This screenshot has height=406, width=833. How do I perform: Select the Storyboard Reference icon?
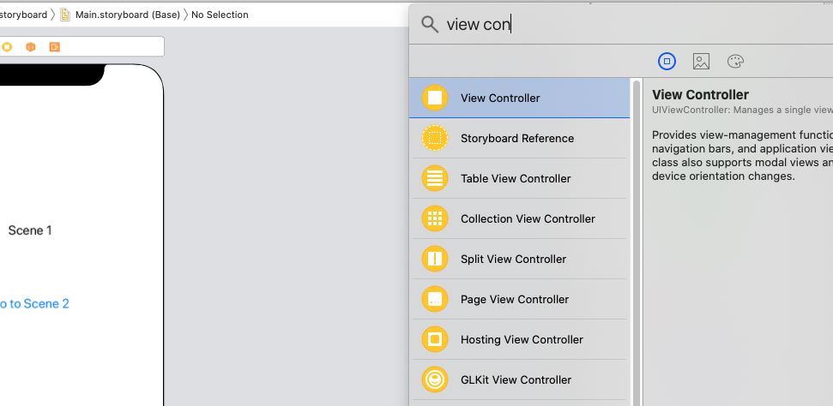(x=435, y=138)
